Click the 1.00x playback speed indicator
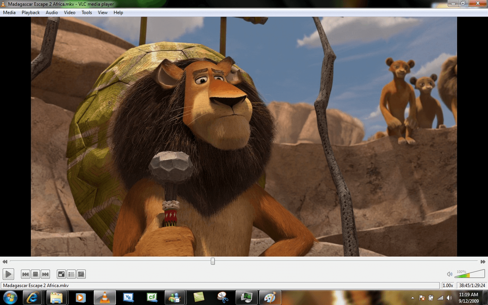The height and width of the screenshot is (305, 488). 448,285
